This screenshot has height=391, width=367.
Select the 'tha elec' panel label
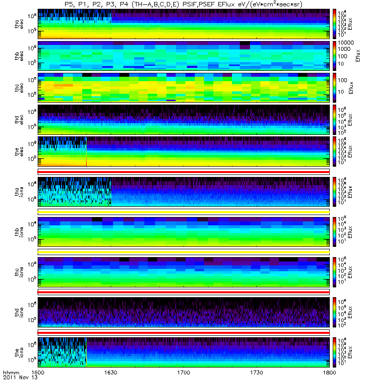point(19,24)
